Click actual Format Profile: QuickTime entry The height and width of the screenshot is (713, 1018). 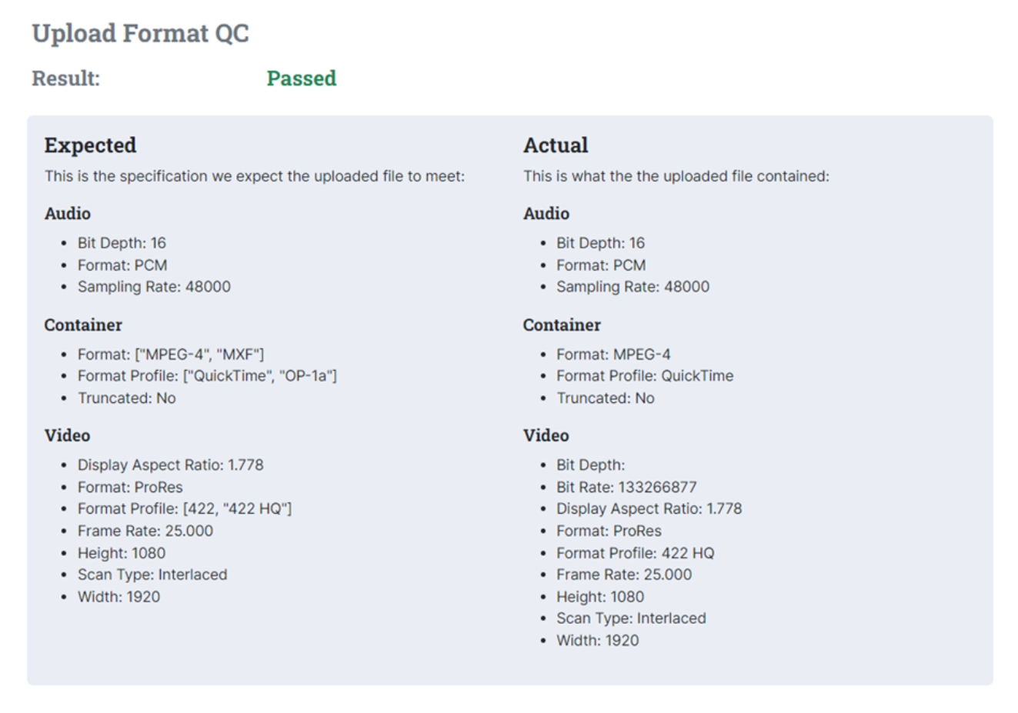(645, 376)
